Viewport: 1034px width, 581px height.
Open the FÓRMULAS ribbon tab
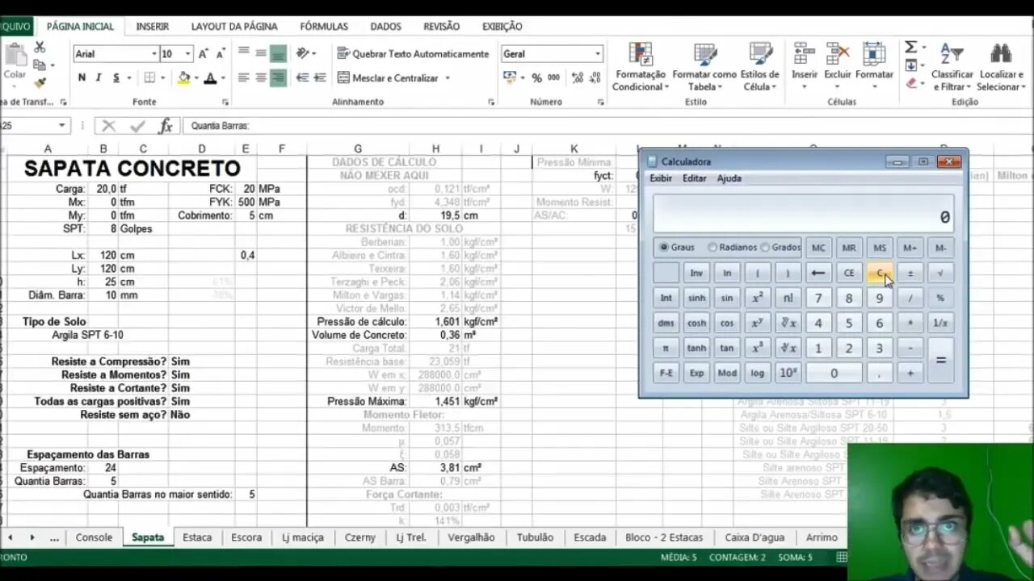click(324, 27)
